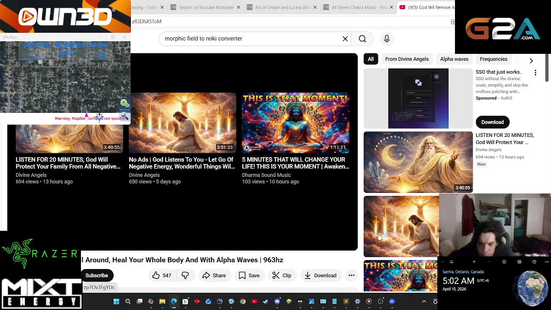Clip the video

click(x=282, y=276)
